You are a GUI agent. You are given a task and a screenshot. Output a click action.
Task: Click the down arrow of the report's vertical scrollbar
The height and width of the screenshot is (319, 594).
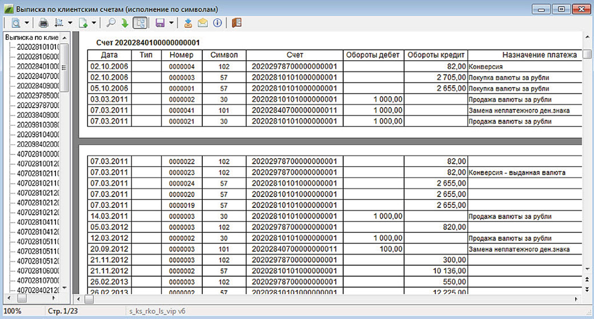[587, 268]
